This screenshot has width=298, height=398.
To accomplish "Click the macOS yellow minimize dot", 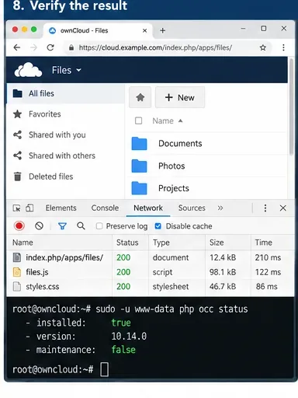I will pos(25,30).
